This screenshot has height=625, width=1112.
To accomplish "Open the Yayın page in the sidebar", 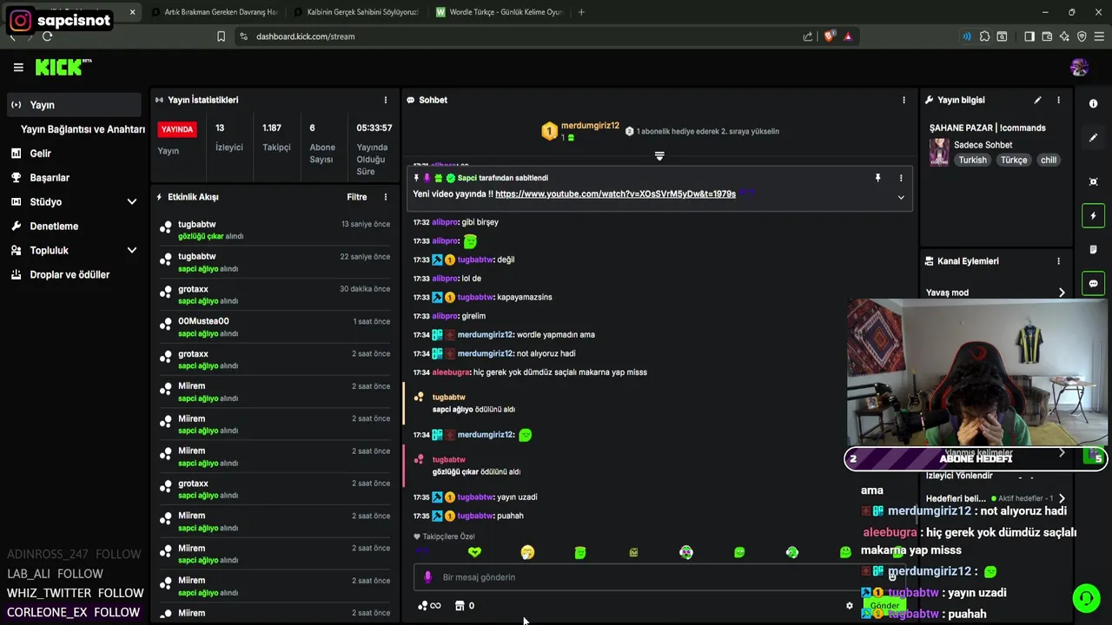I will point(73,105).
